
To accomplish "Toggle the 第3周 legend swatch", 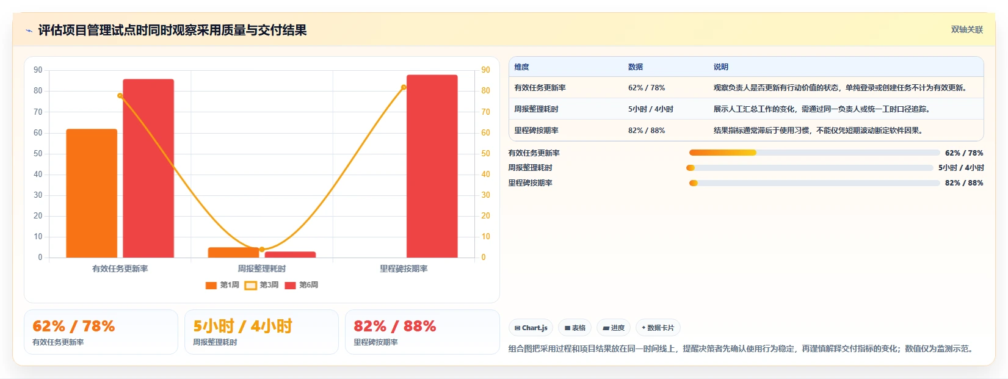I will pos(250,286).
